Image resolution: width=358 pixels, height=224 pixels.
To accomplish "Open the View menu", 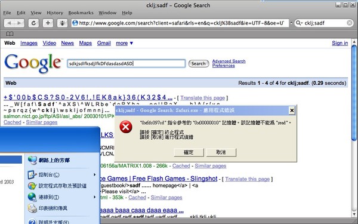I will point(36,13).
